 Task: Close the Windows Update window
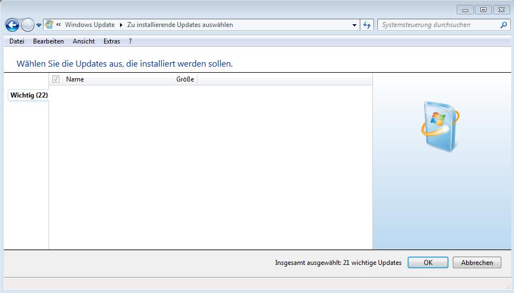(501, 10)
